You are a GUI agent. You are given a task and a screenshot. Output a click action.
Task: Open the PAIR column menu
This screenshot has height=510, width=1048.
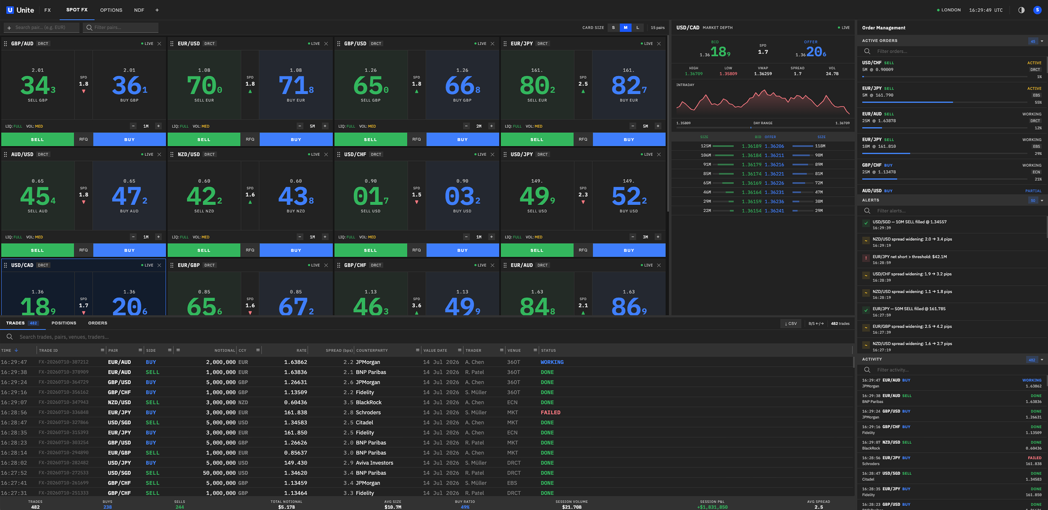pyautogui.click(x=140, y=350)
